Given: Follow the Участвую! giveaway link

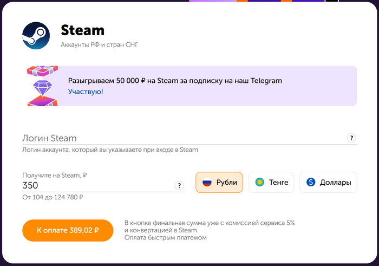Looking at the screenshot, I should pos(86,92).
